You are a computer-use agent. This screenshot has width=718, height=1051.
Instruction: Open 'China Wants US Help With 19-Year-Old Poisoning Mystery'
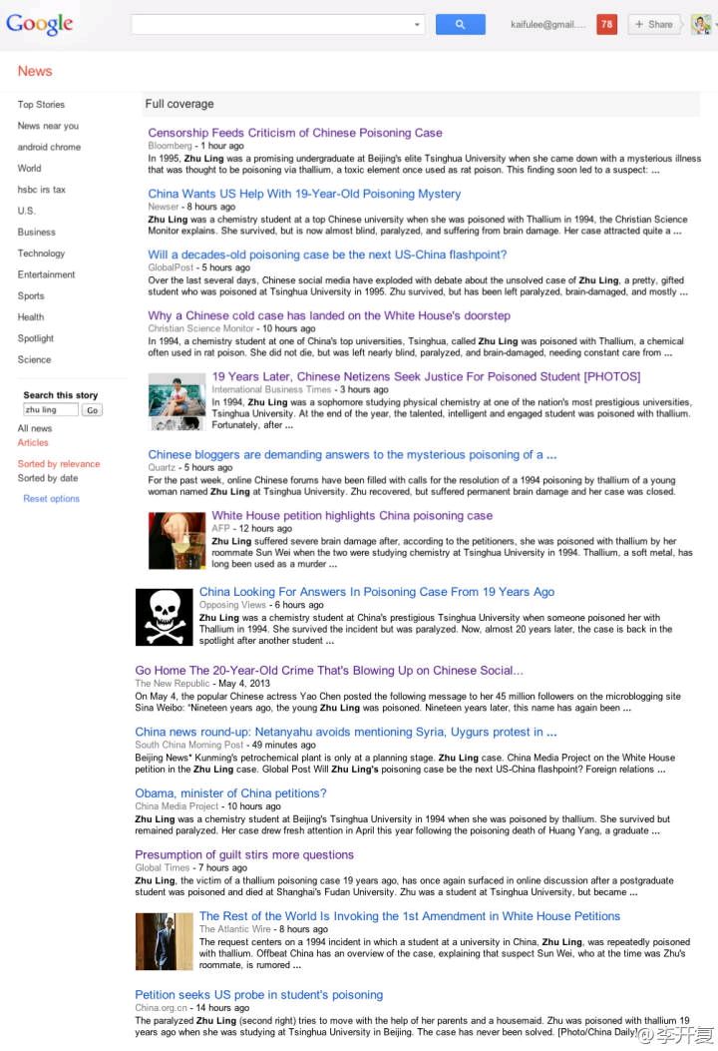click(305, 194)
